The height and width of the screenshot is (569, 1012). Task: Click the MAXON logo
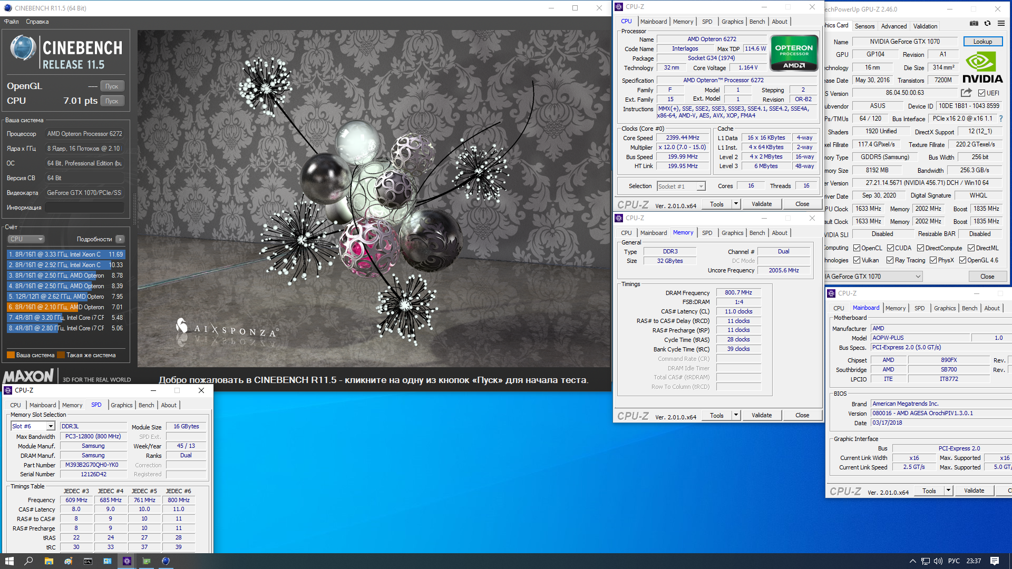28,376
